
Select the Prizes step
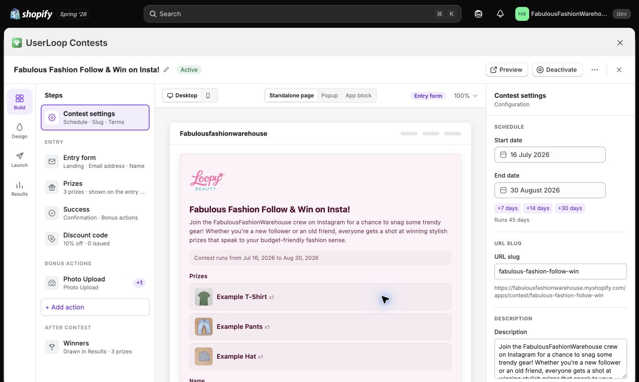click(x=95, y=187)
